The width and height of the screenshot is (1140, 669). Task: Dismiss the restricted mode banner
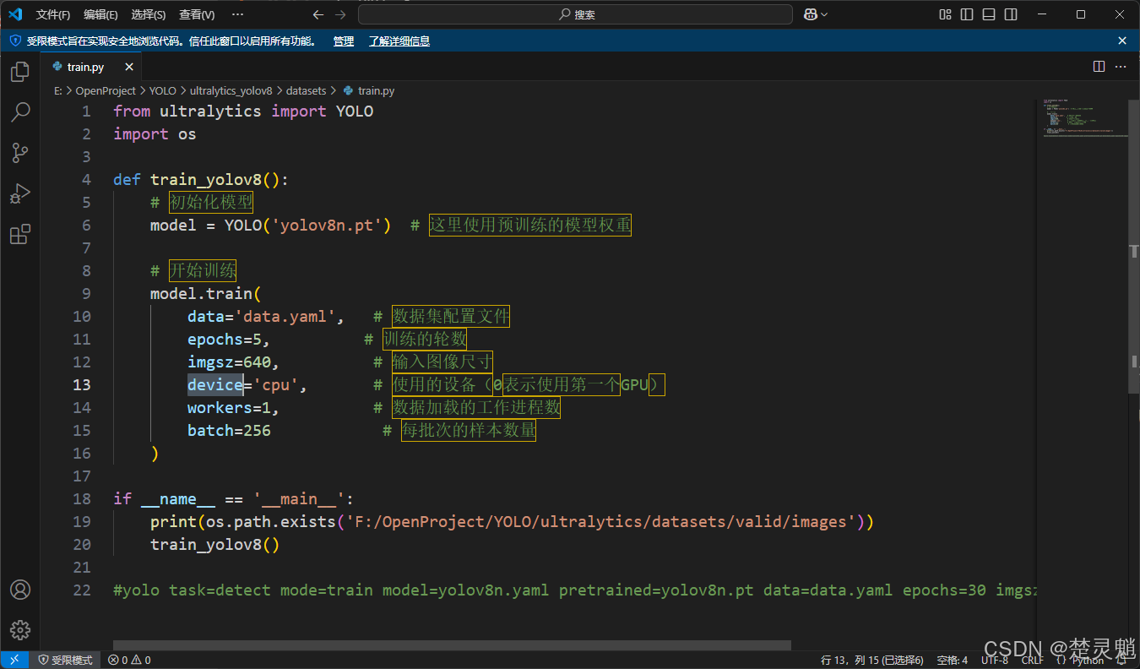[x=1122, y=41]
